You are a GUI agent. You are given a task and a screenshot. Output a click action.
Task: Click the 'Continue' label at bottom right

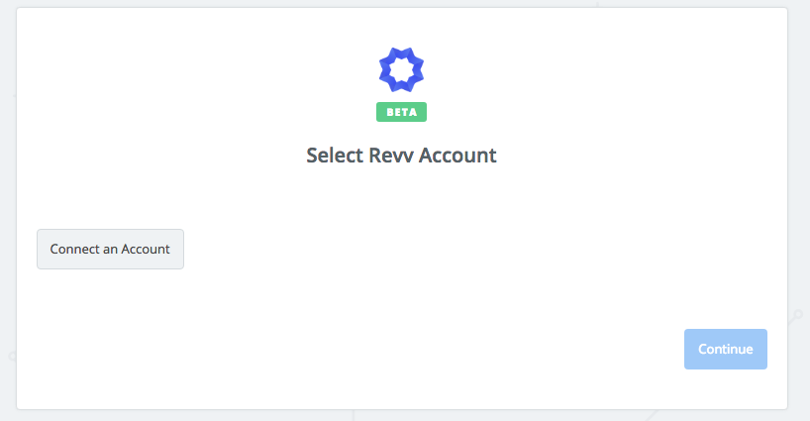[x=725, y=350]
